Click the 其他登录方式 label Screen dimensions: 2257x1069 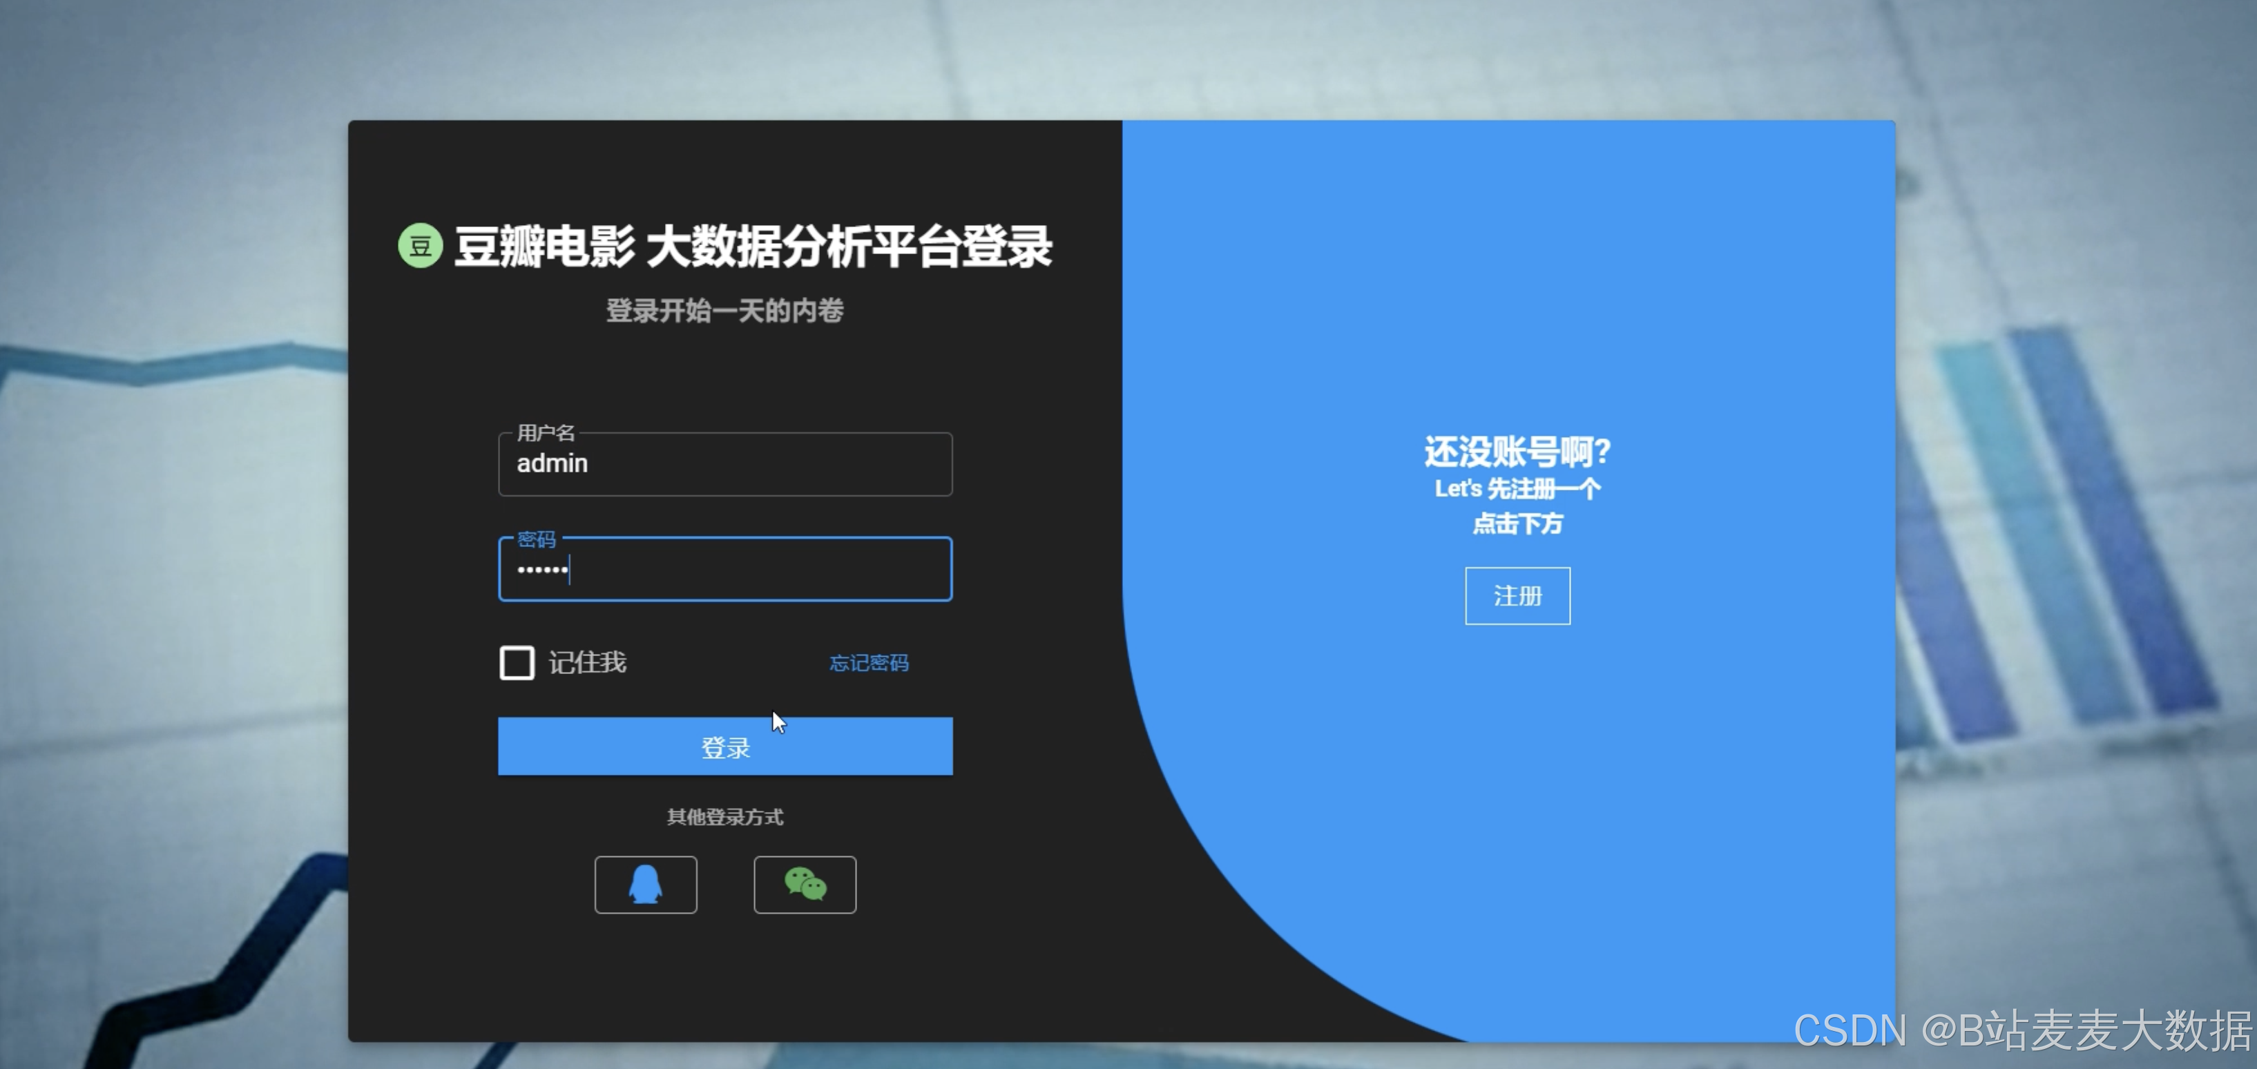click(724, 818)
